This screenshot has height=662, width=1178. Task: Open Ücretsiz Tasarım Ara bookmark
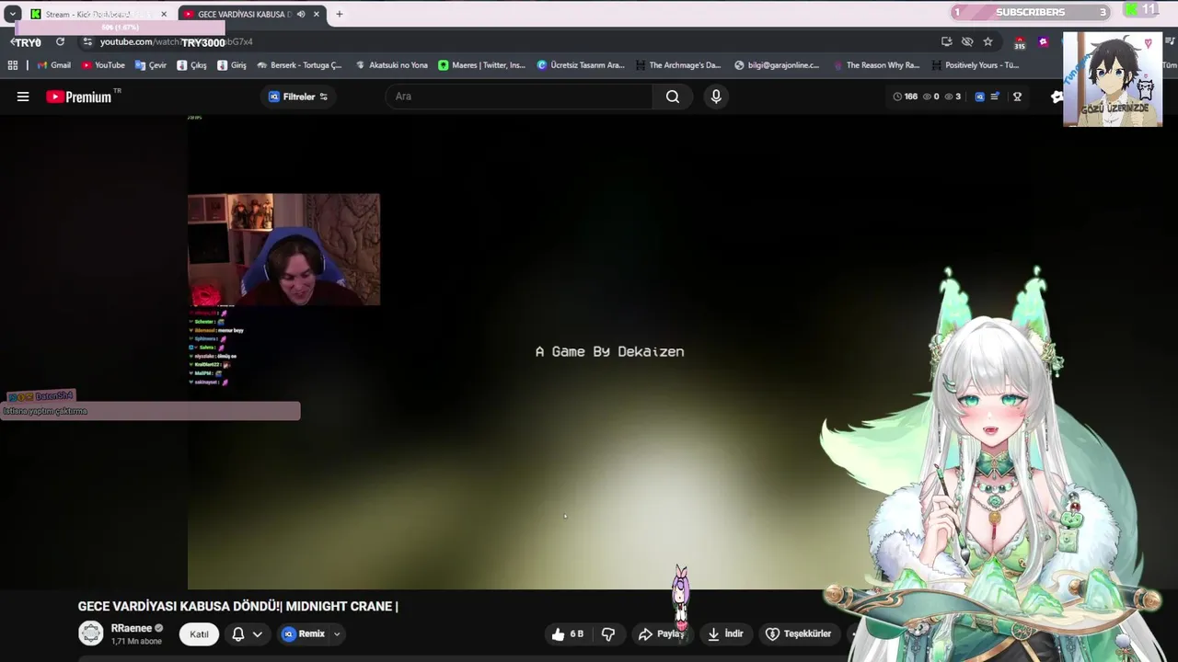[x=581, y=65]
